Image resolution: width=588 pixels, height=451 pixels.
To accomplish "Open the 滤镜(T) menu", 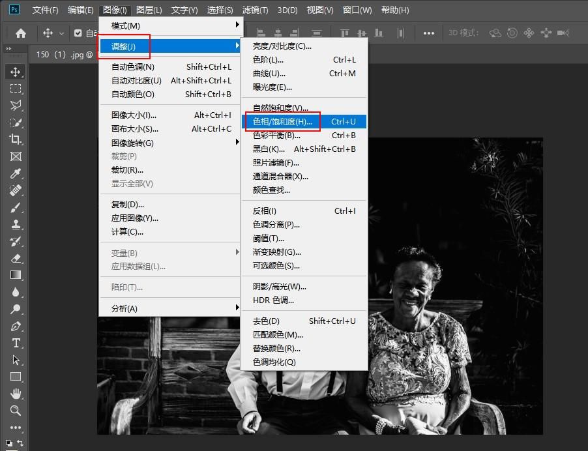I will point(255,10).
